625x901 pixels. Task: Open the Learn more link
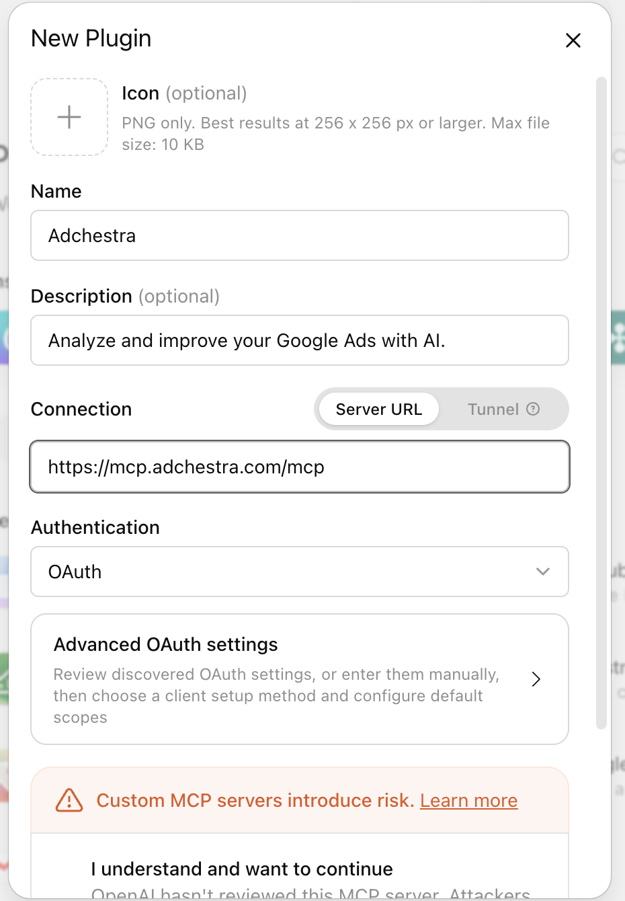(469, 800)
